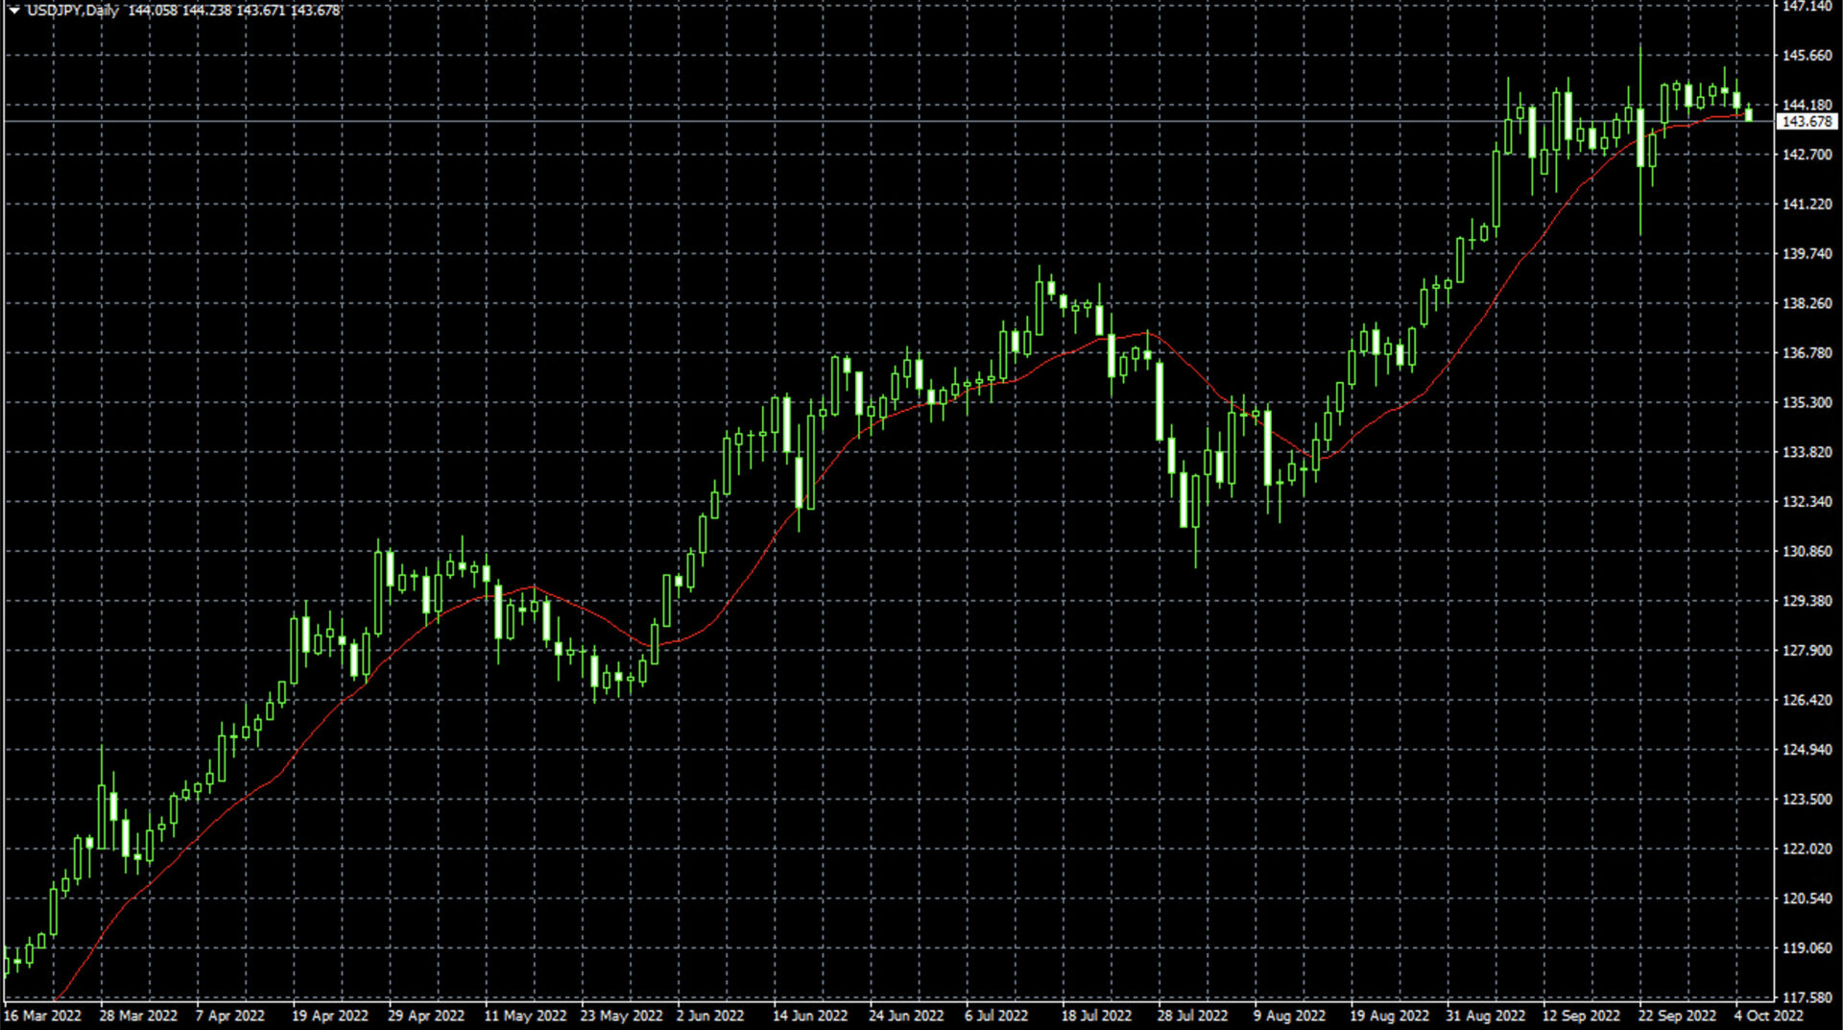Click the 16 Mar 2022 date label
Viewport: 1843px width, 1030px height.
(x=42, y=1016)
